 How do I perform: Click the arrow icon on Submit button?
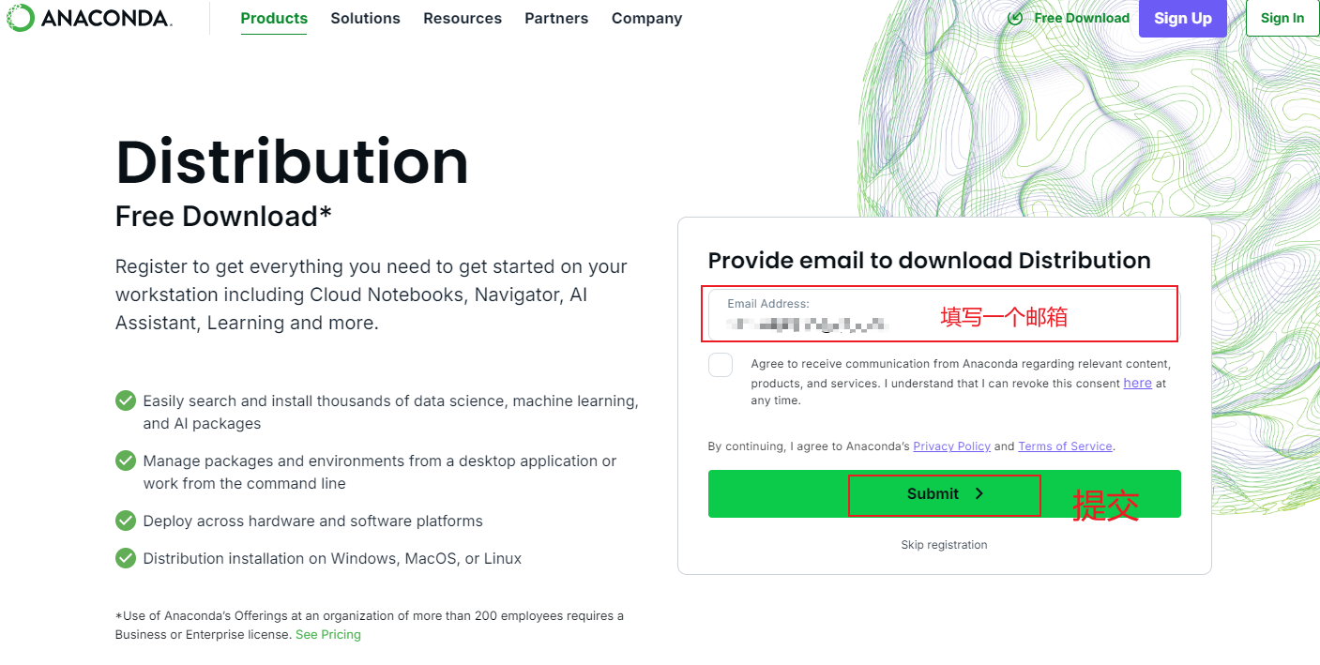click(979, 493)
